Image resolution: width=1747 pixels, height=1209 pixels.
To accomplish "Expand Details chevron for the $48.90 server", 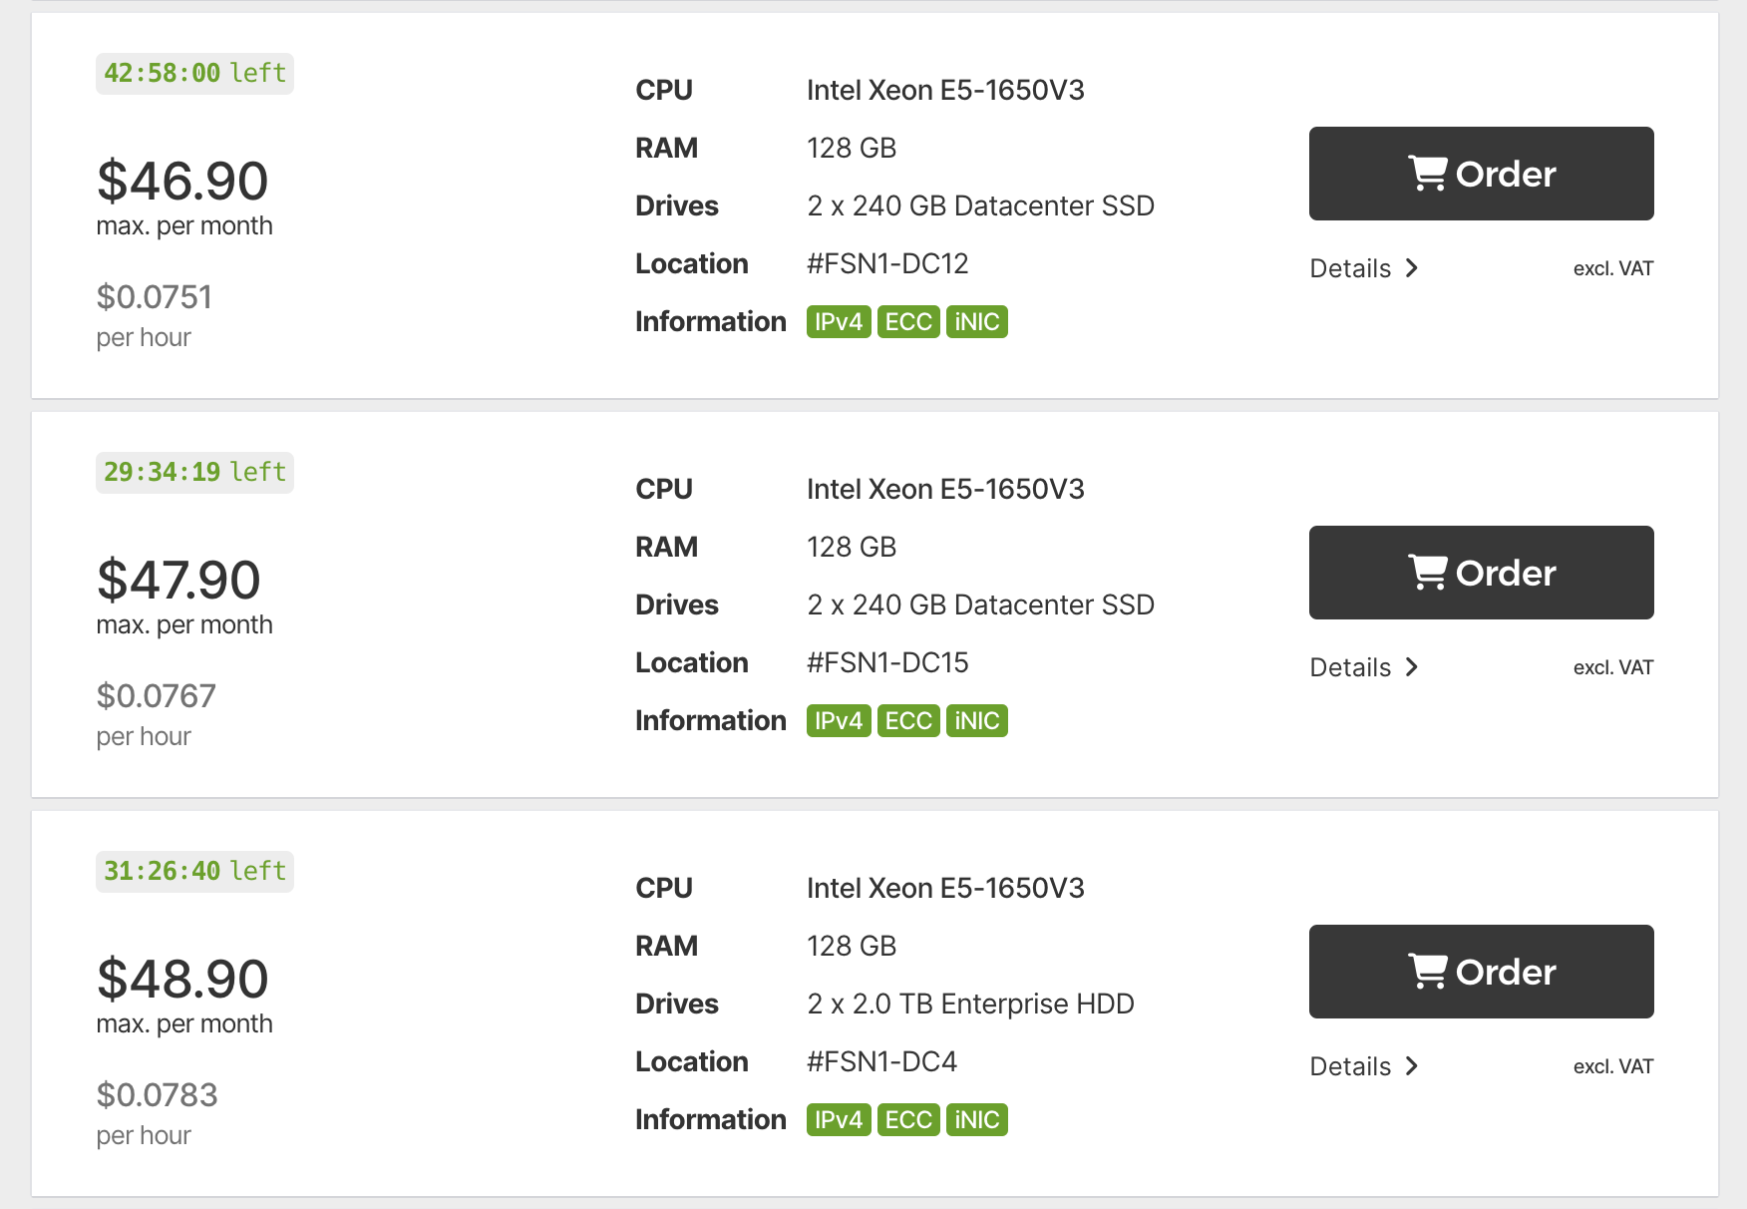I will coord(1411,1066).
